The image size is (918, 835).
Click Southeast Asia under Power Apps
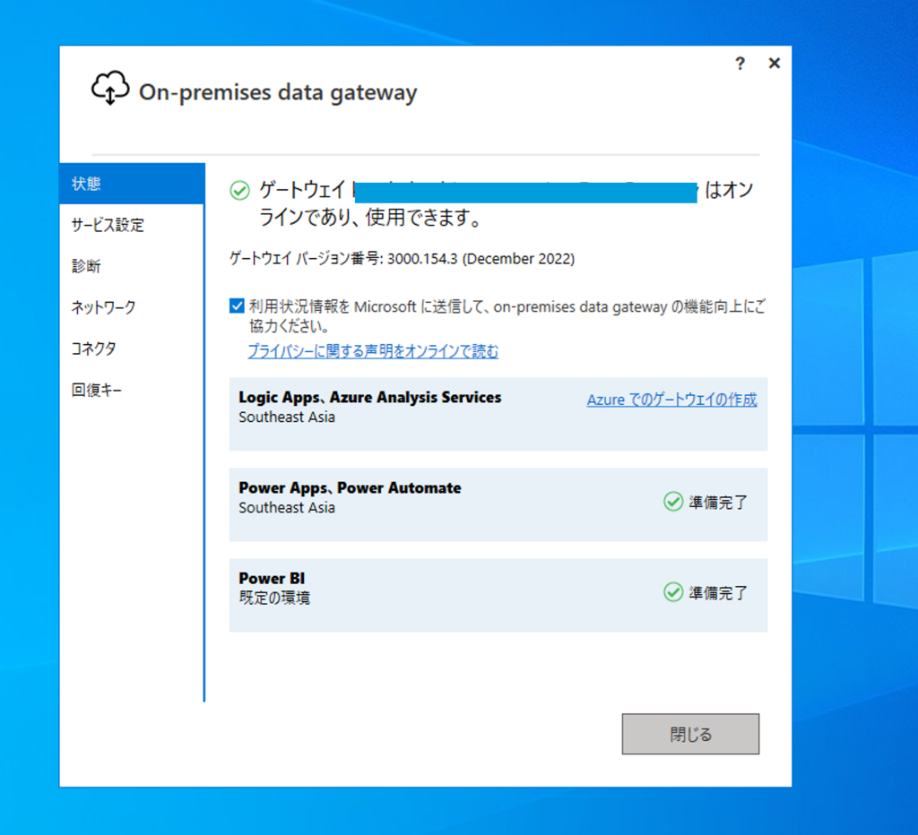click(287, 508)
